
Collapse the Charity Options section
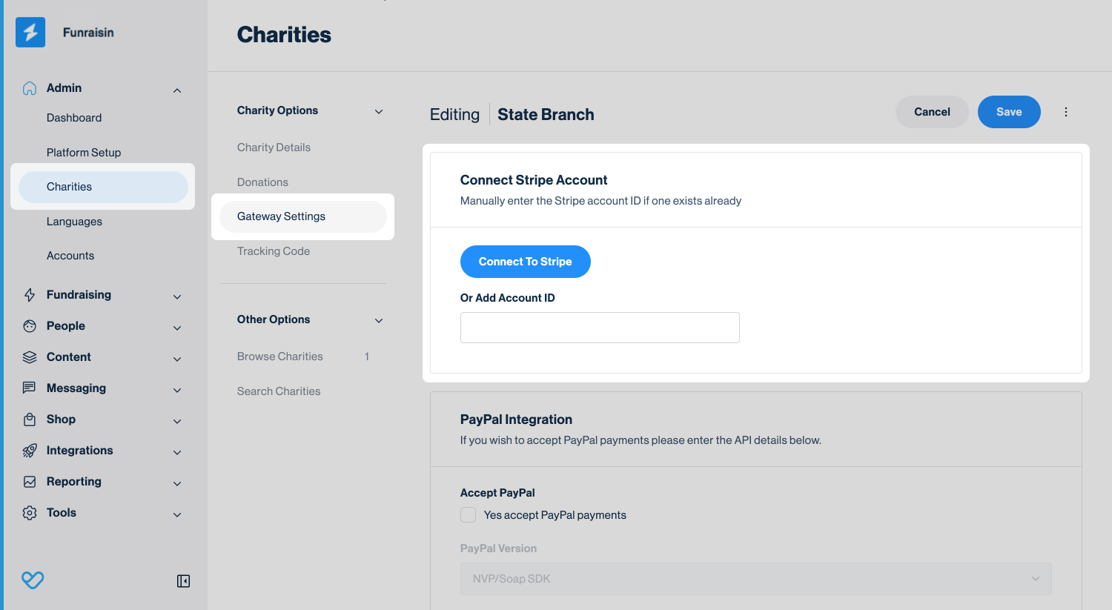pyautogui.click(x=379, y=111)
